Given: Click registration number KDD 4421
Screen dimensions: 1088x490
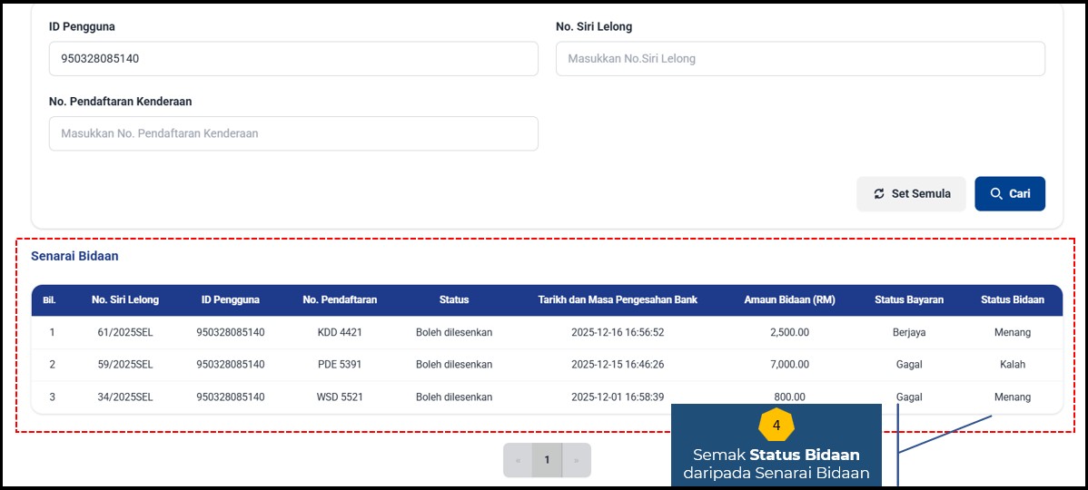Looking at the screenshot, I should pos(340,332).
